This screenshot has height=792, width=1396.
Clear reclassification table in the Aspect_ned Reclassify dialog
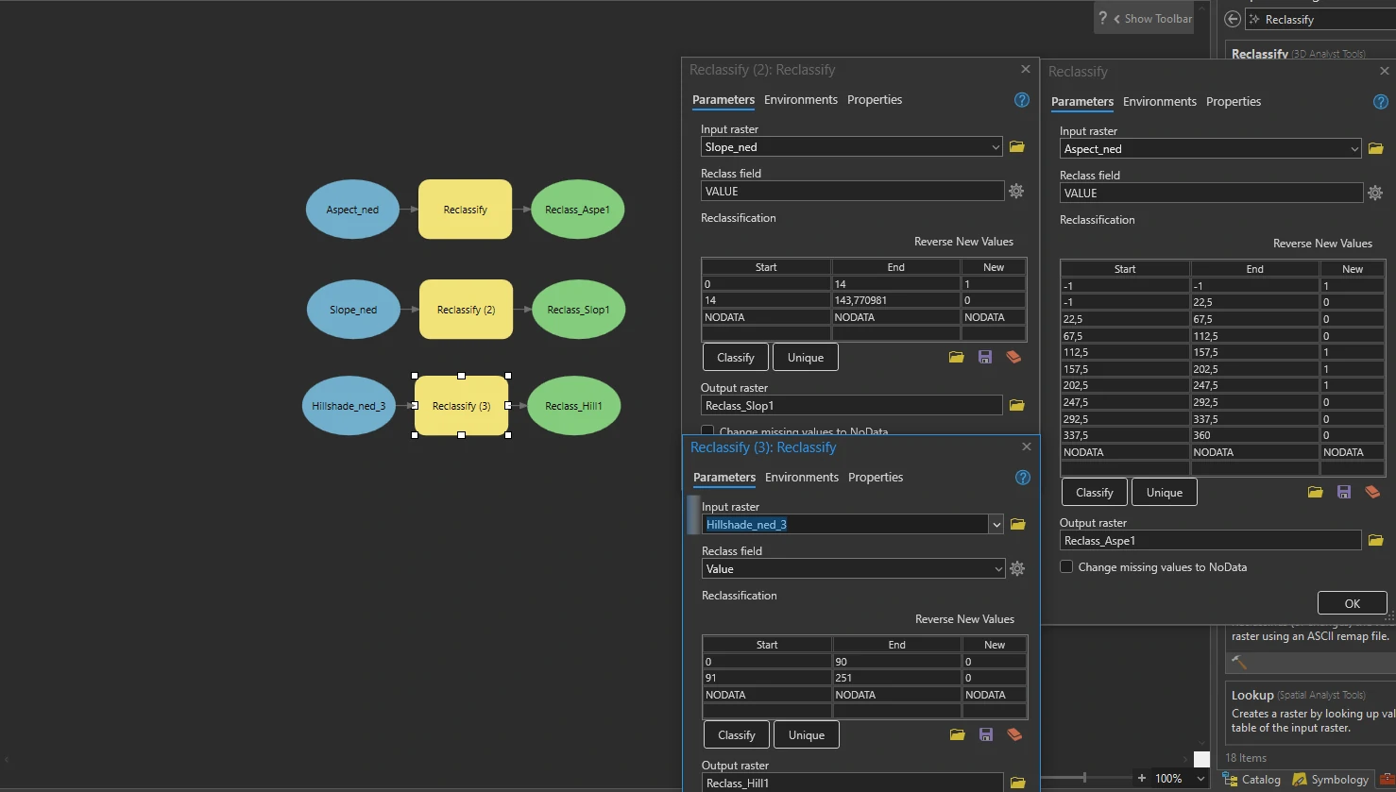1372,492
